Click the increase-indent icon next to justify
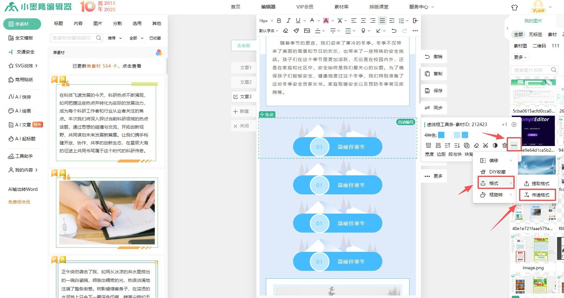Viewport: 564px width, 298px height. [x=392, y=21]
